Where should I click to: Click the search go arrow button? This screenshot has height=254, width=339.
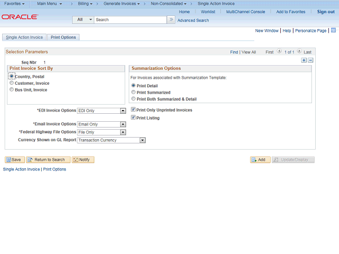171,20
